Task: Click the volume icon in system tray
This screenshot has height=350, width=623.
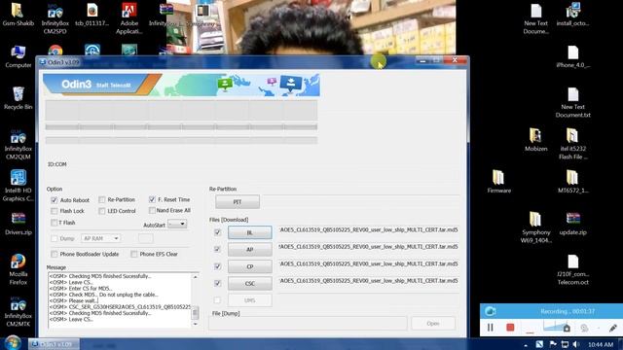Action: coord(576,344)
